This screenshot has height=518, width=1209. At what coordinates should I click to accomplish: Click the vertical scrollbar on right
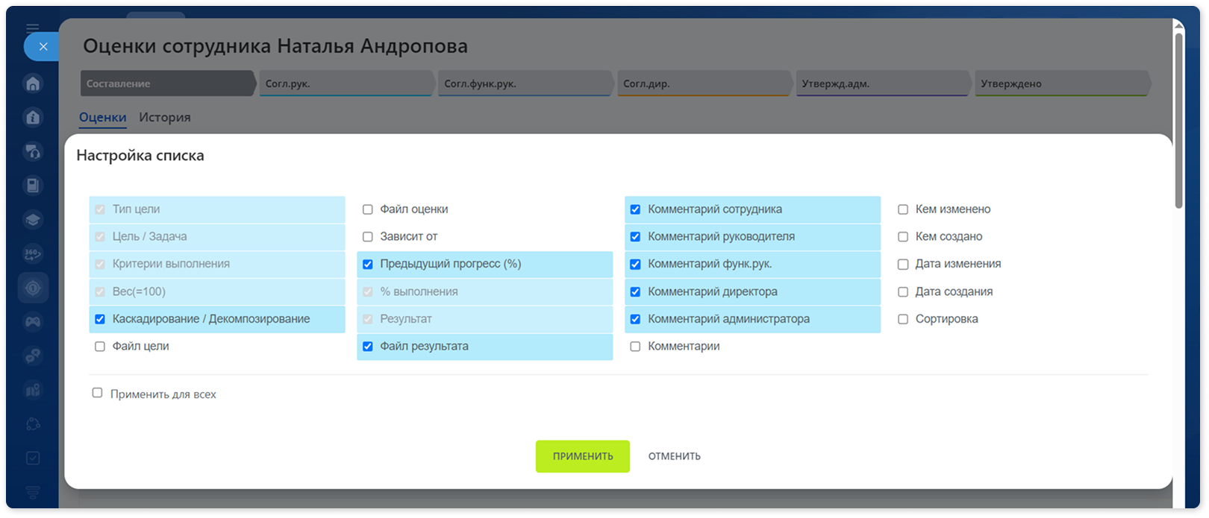(x=1179, y=119)
